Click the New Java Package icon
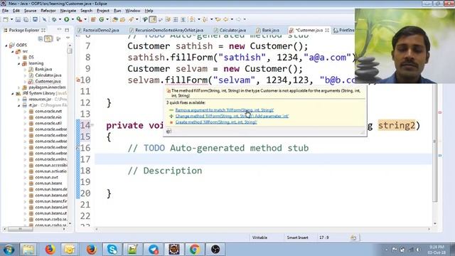 click(x=93, y=19)
